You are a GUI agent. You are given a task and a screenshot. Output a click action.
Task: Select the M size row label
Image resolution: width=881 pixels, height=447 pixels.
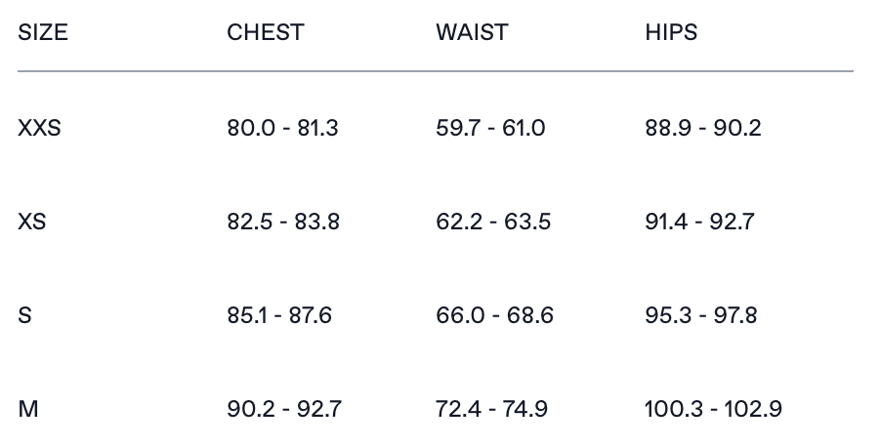pyautogui.click(x=28, y=409)
